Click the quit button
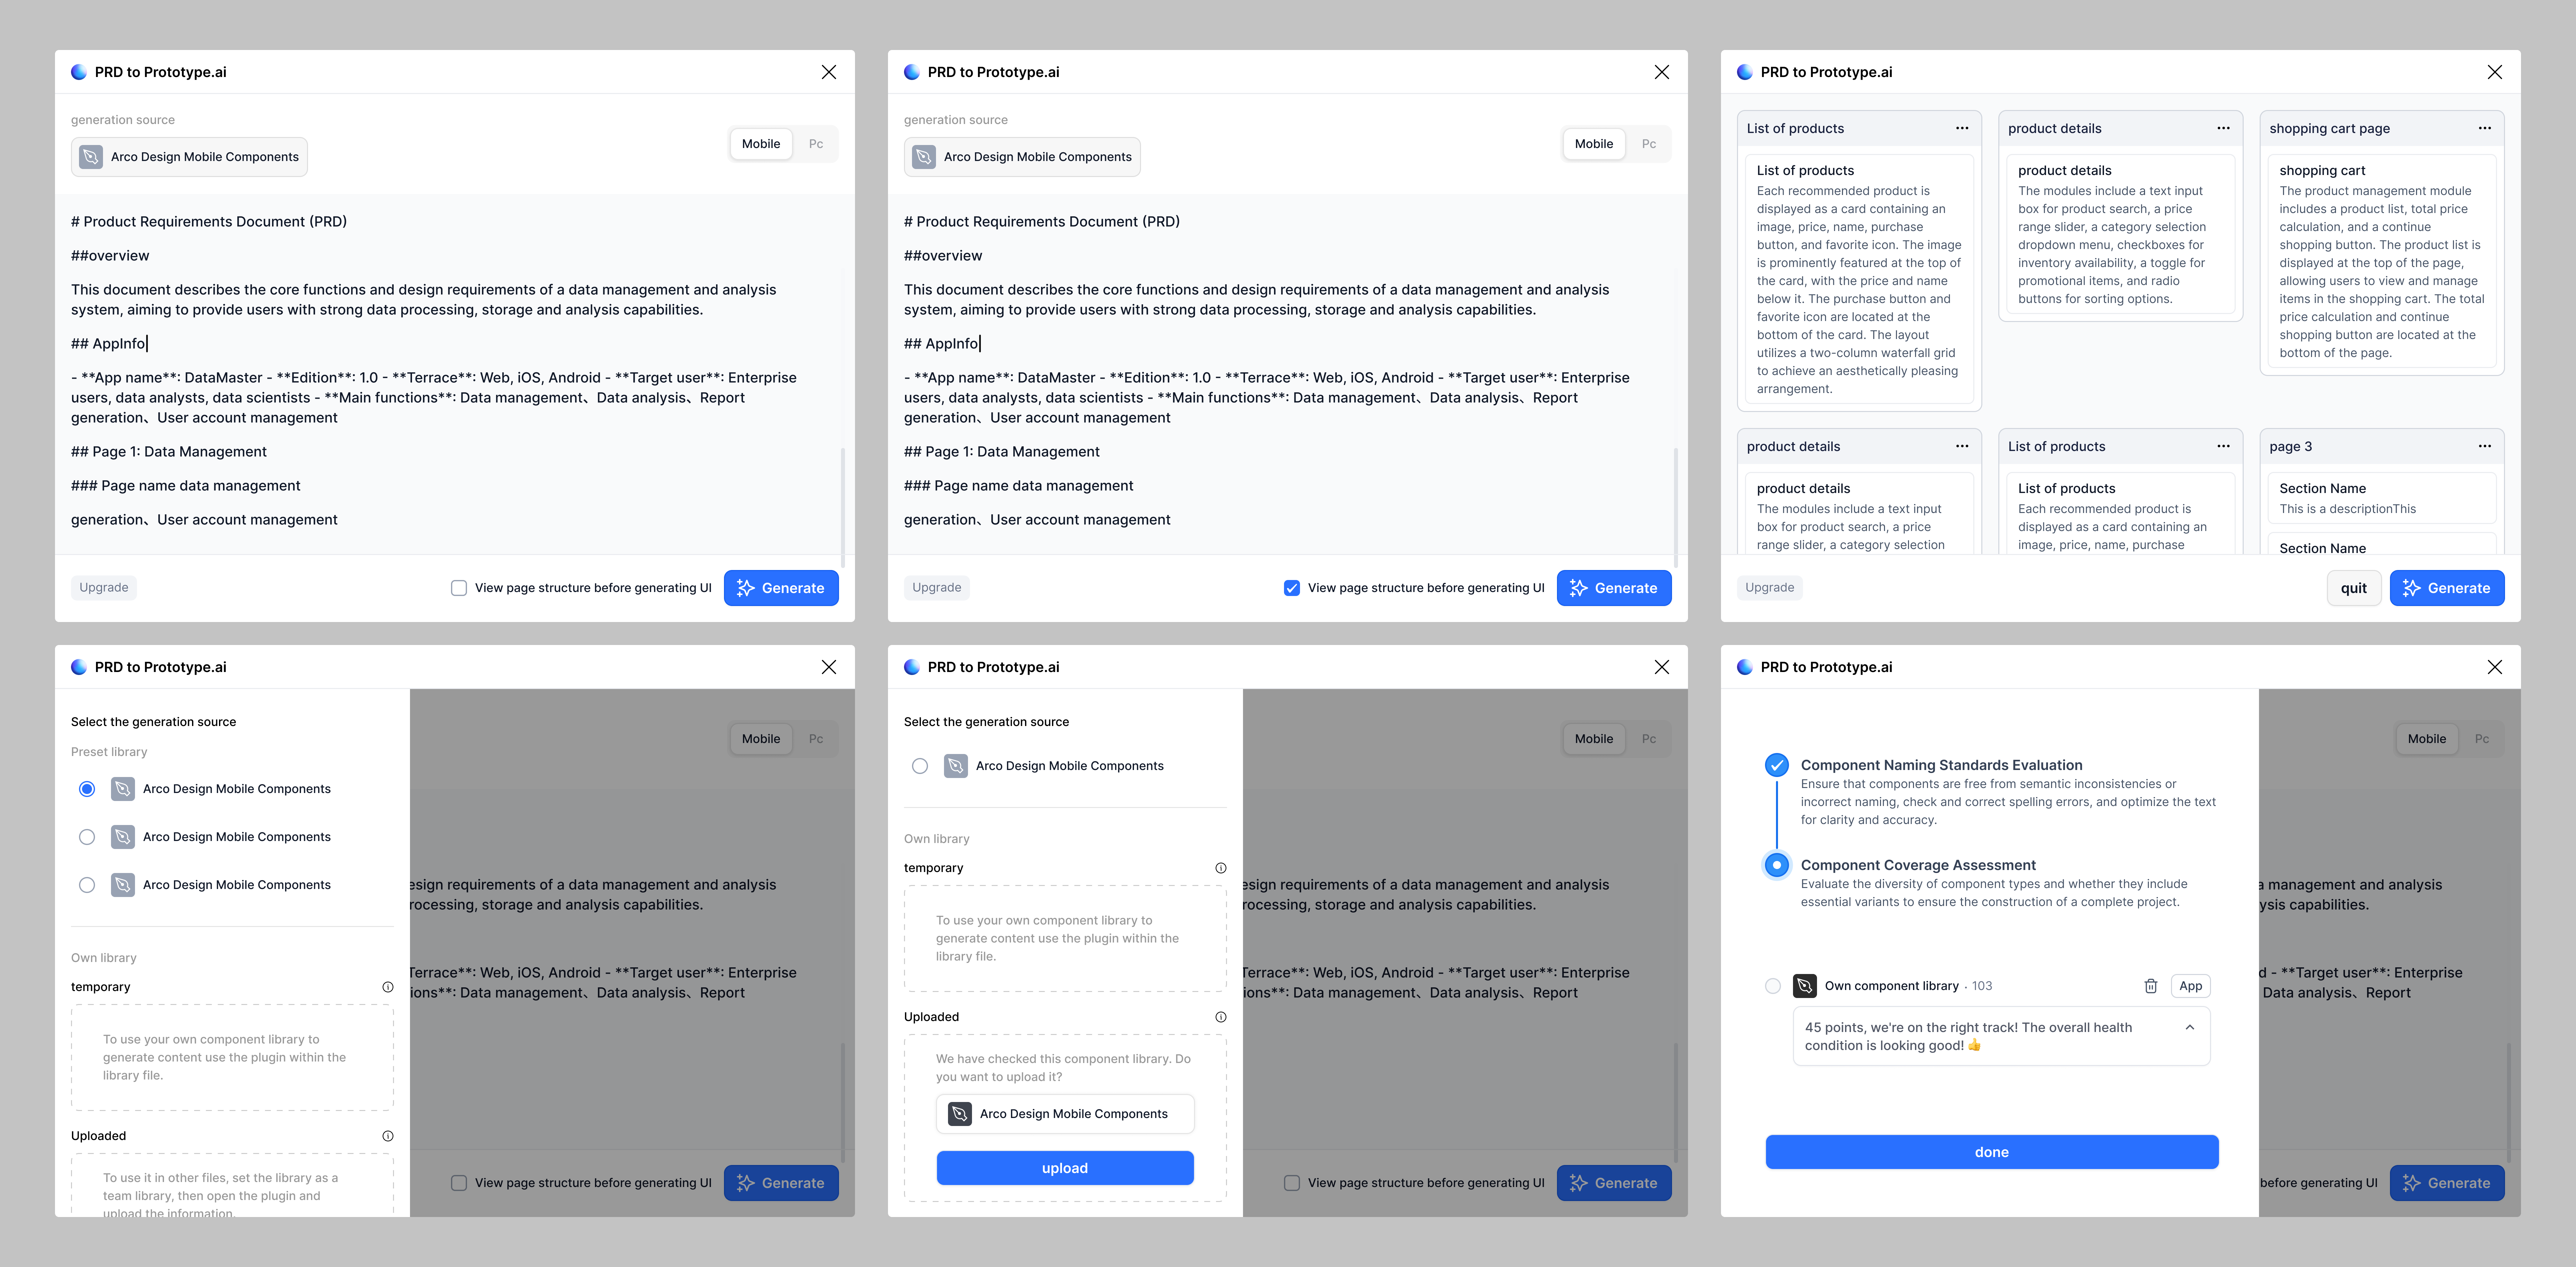Image resolution: width=2576 pixels, height=1267 pixels. (x=2353, y=588)
